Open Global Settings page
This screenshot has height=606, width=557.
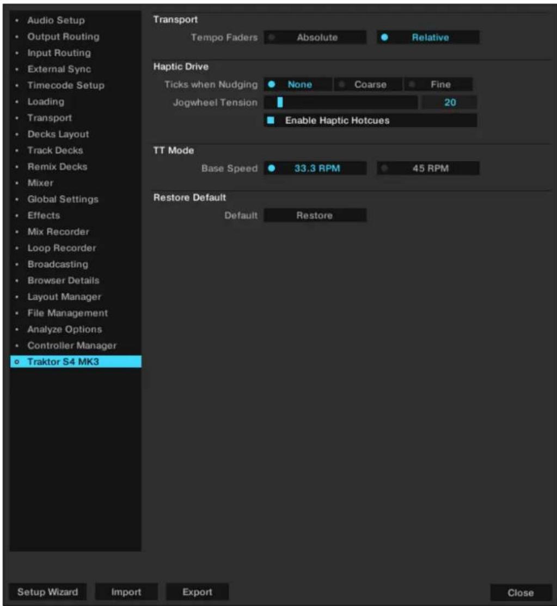75,199
